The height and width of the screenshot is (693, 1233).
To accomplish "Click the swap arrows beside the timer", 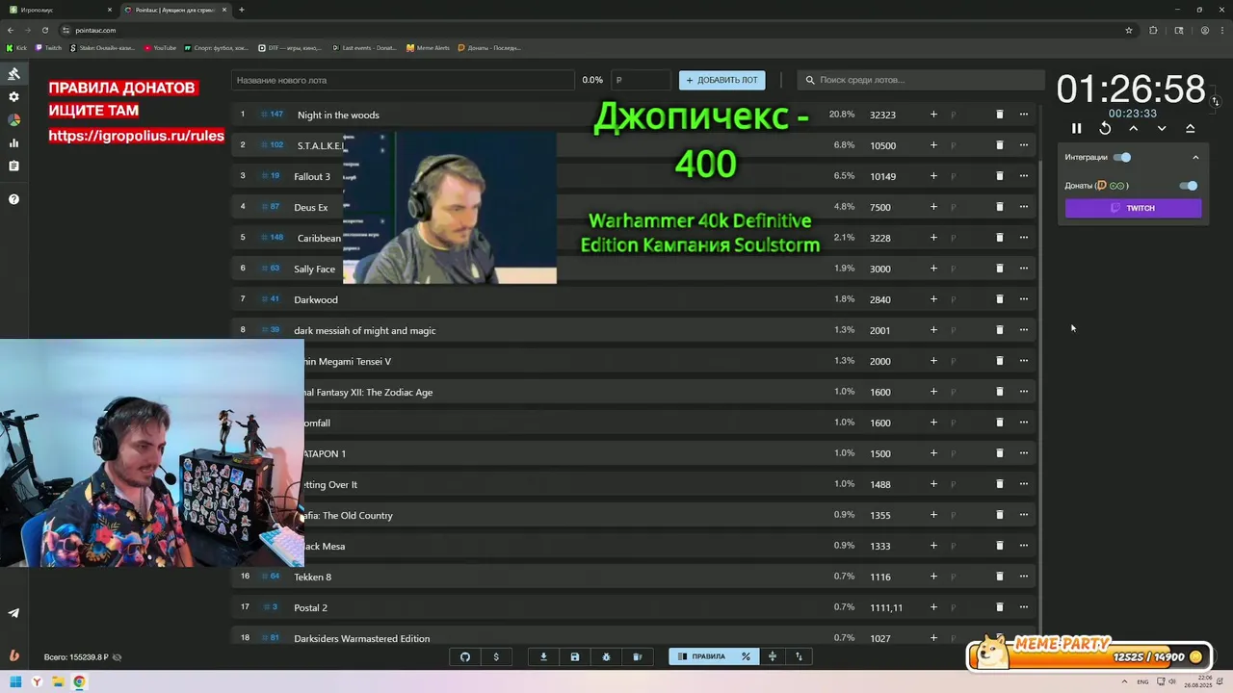I will [x=1216, y=101].
